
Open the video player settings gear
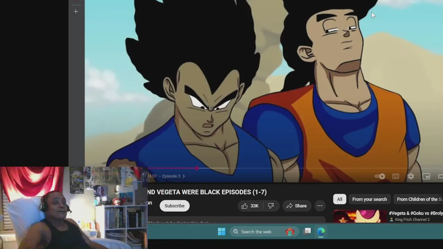[x=411, y=176]
